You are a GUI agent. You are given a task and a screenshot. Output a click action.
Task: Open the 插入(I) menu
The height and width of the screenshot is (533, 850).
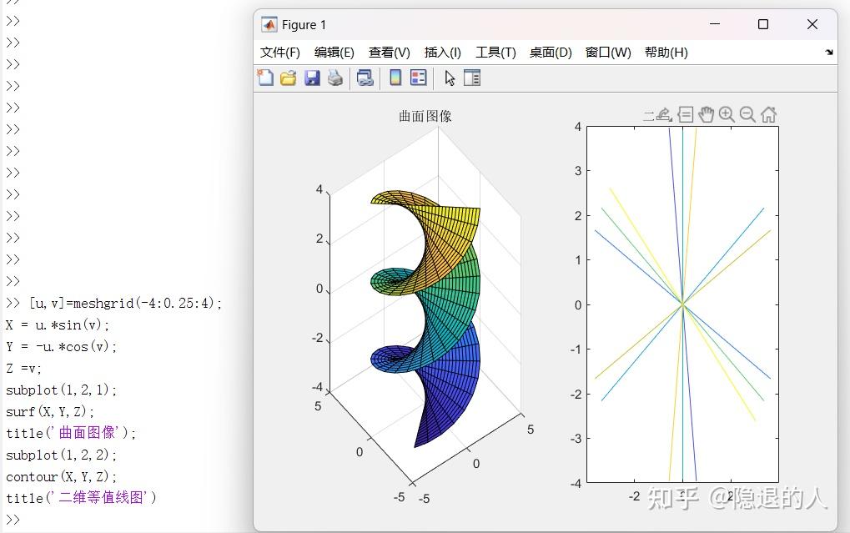(x=442, y=53)
